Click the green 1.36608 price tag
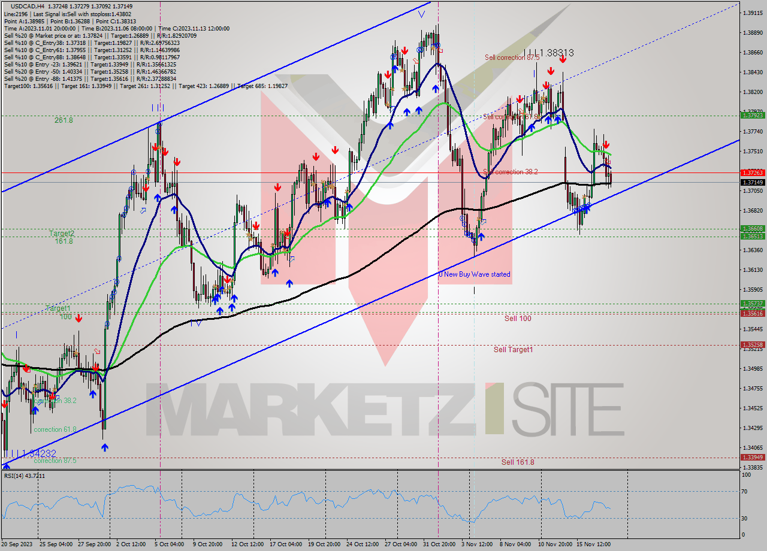The width and height of the screenshot is (767, 551). point(752,229)
